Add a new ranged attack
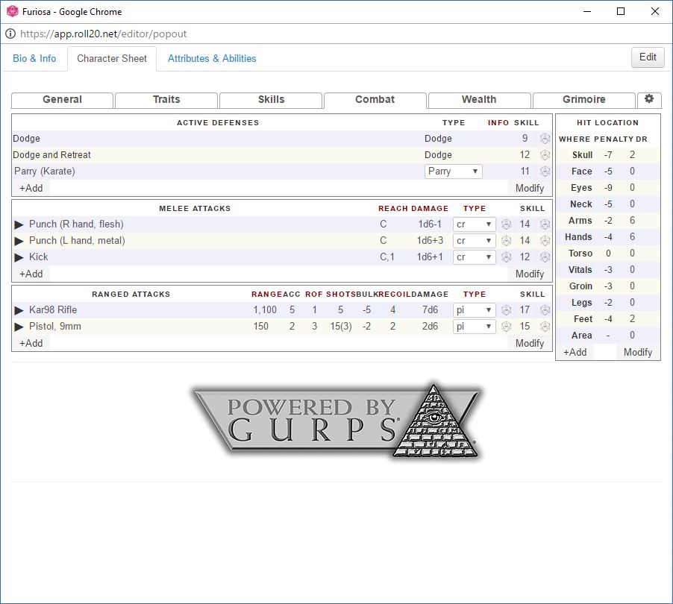Screen dimensions: 673x604 pos(31,343)
